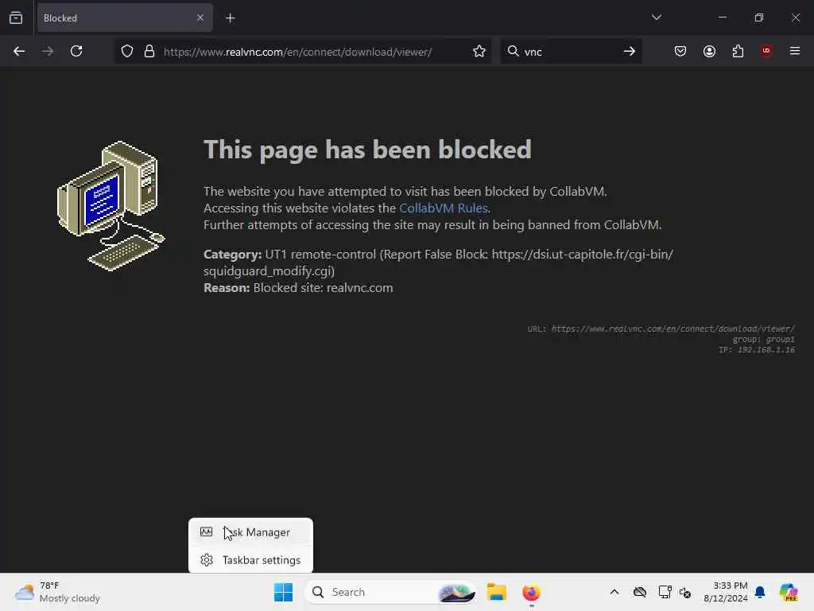Go forward one page
This screenshot has height=611, width=814.
click(x=47, y=51)
